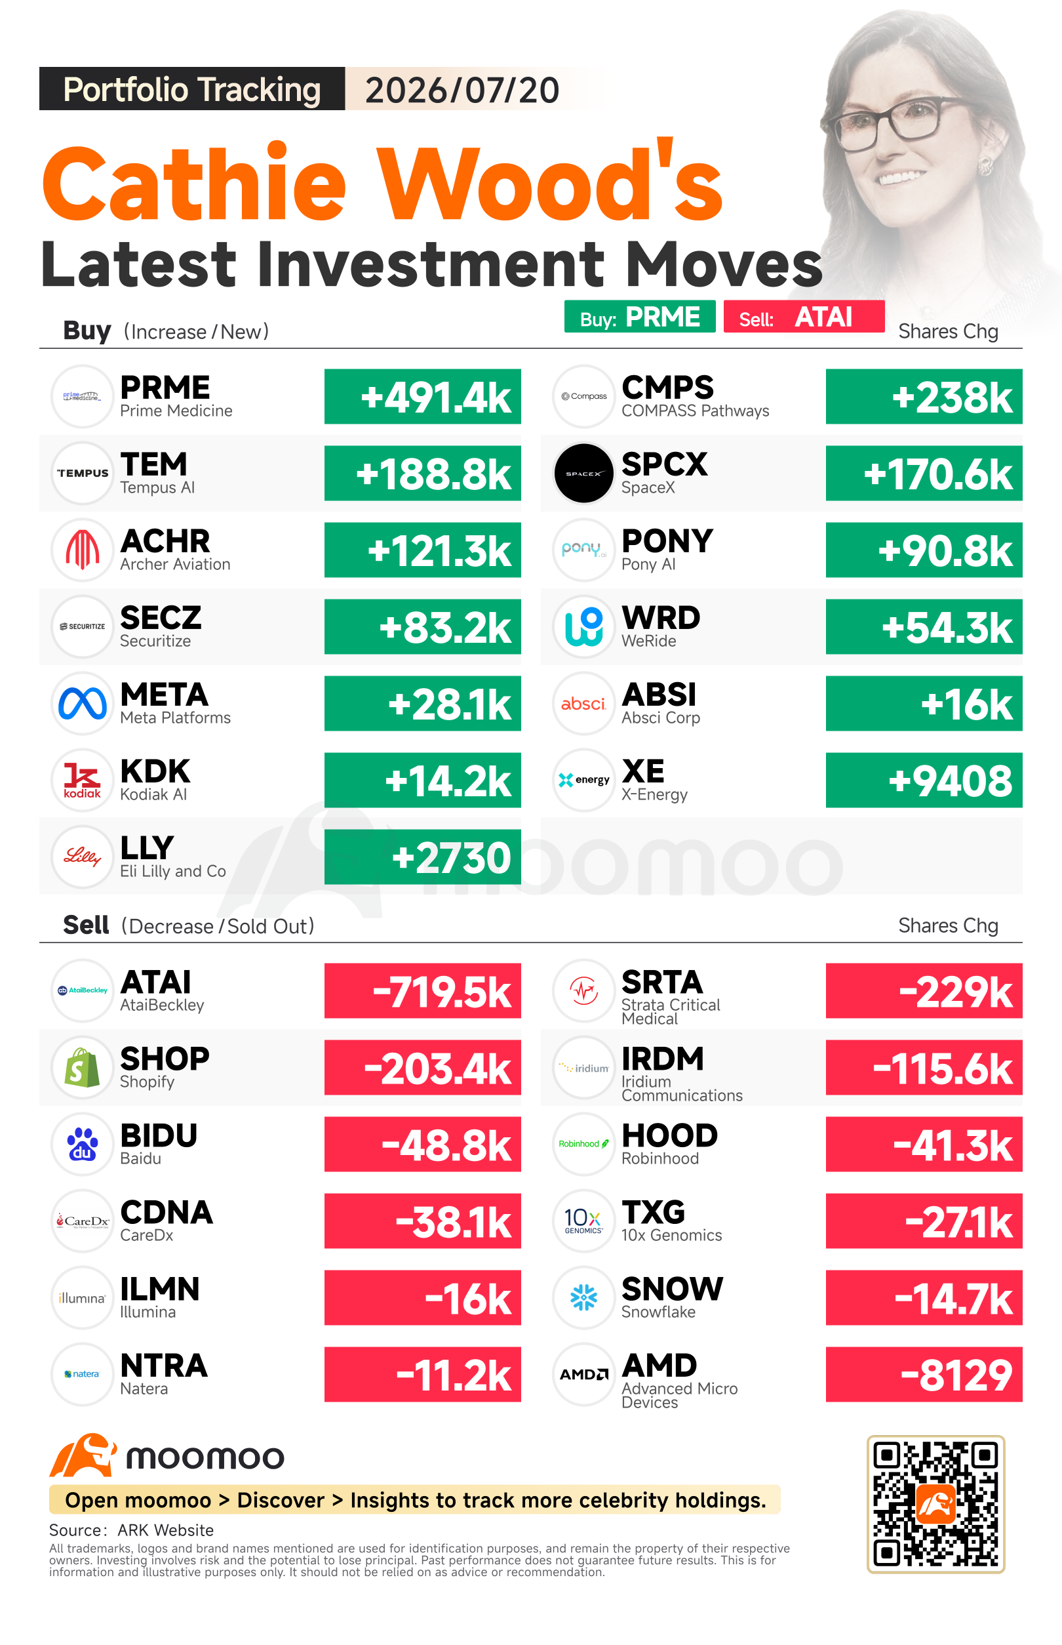This screenshot has width=1062, height=1645.
Task: Click the Open moomoo Discover Insights banner
Action: tap(414, 1500)
